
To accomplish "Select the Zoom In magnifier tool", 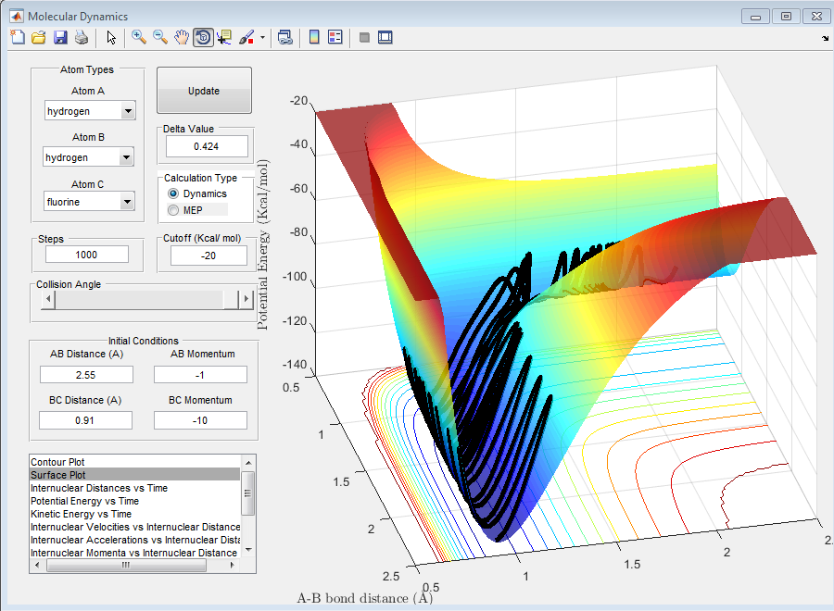I will pos(139,38).
